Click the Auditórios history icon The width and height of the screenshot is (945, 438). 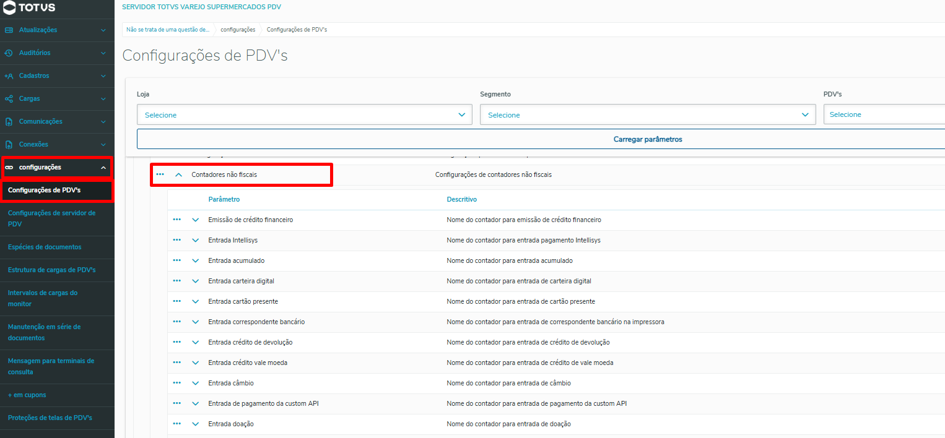point(9,53)
